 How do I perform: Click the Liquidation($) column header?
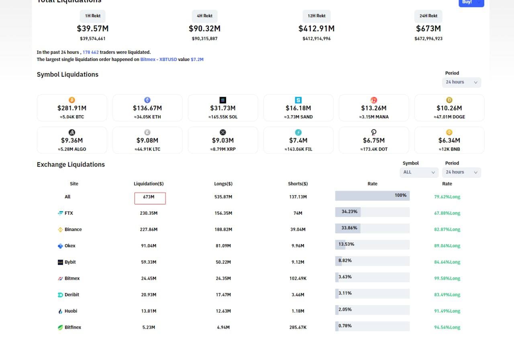[x=149, y=184]
